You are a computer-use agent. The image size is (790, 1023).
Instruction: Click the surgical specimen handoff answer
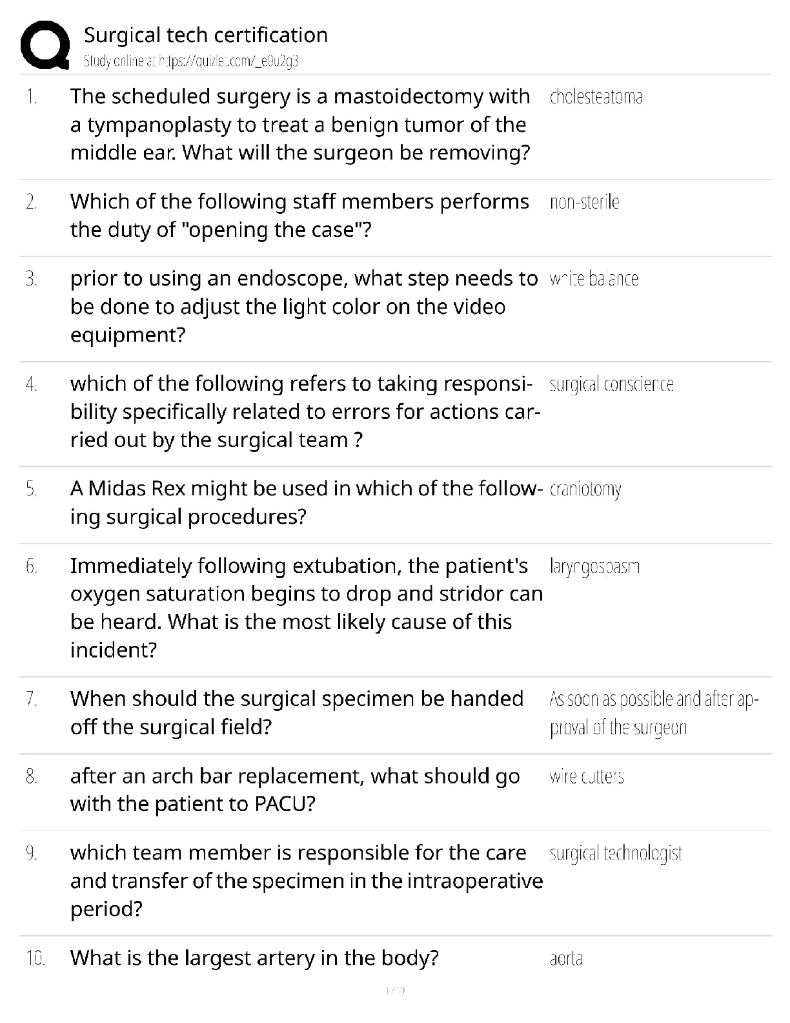click(x=654, y=714)
